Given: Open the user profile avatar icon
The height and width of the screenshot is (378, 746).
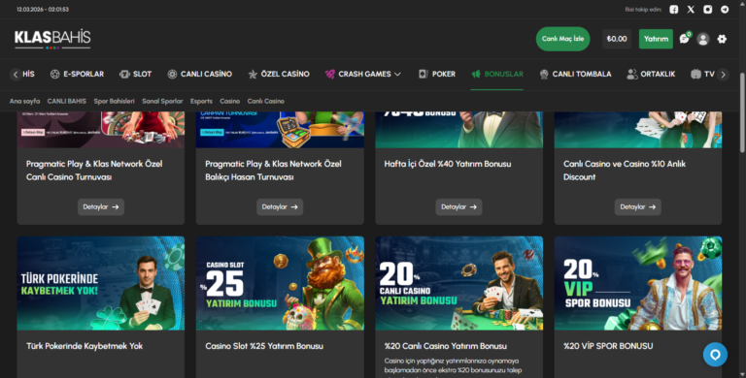Looking at the screenshot, I should (x=702, y=39).
